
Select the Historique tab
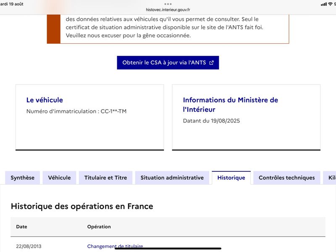[x=231, y=178]
